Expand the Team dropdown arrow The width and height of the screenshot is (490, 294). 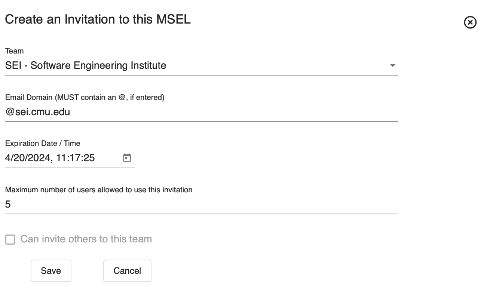392,65
